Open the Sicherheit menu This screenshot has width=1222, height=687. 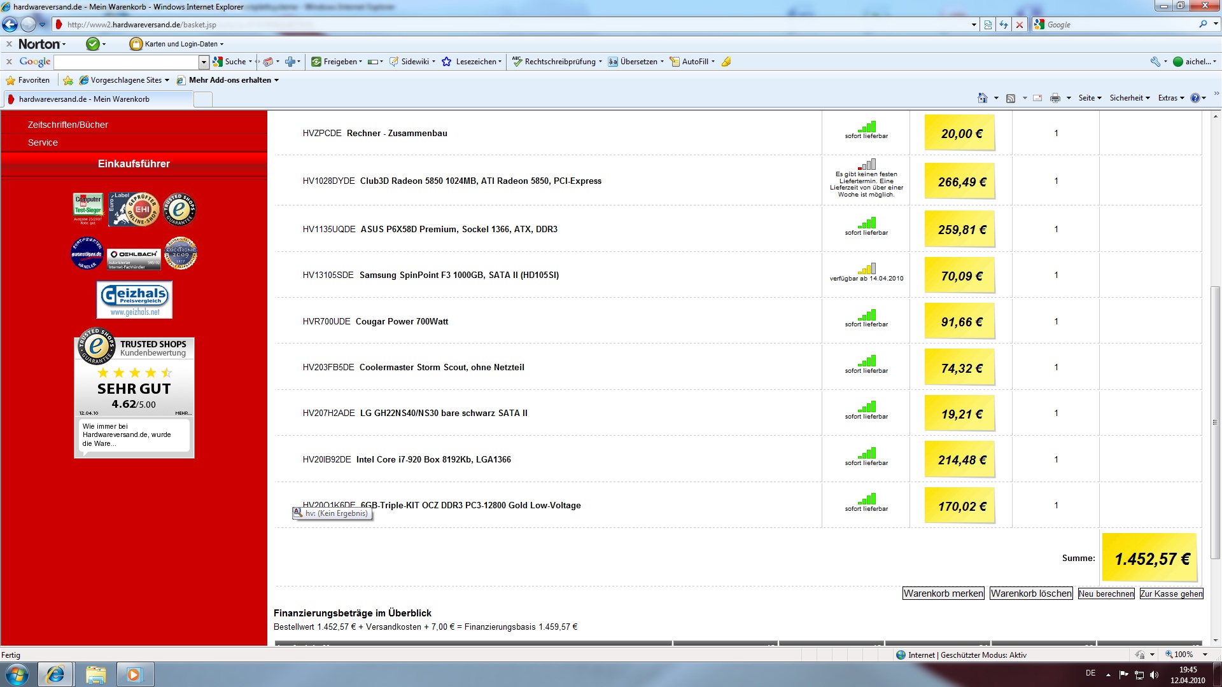[x=1130, y=98]
